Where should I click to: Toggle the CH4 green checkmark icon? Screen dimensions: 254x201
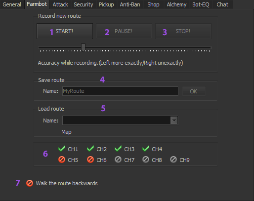click(x=146, y=149)
